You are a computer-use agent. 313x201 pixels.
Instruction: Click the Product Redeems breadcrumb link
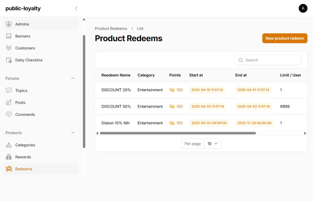111,28
